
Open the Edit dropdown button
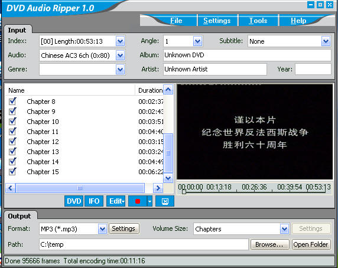pyautogui.click(x=116, y=201)
